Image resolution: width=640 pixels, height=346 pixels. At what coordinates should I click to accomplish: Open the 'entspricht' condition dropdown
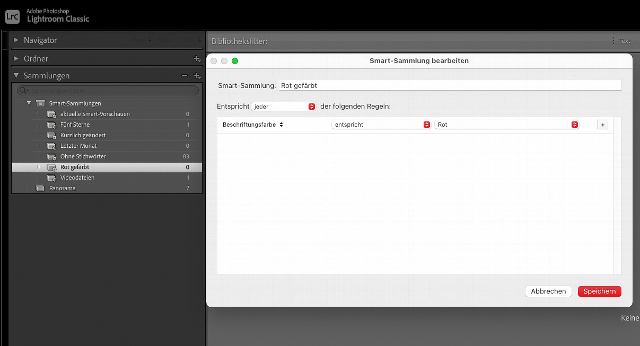pos(381,125)
